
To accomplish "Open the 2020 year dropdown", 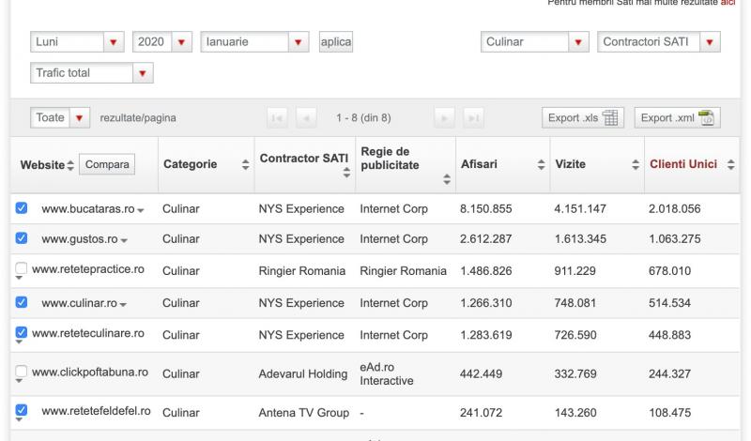I will tap(161, 41).
